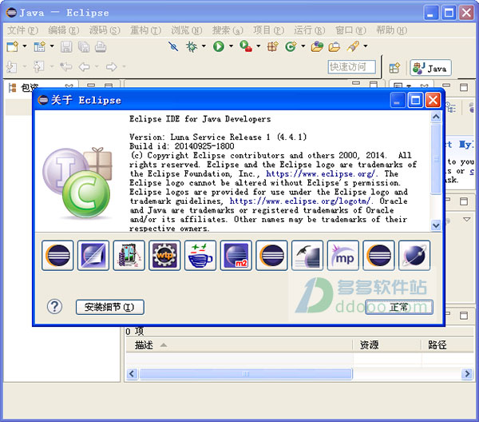
Task: Click the Save All icon
Action: (84, 47)
